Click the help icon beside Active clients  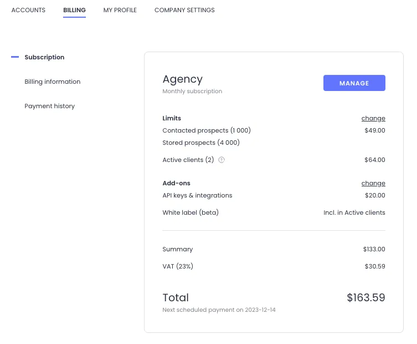click(222, 160)
